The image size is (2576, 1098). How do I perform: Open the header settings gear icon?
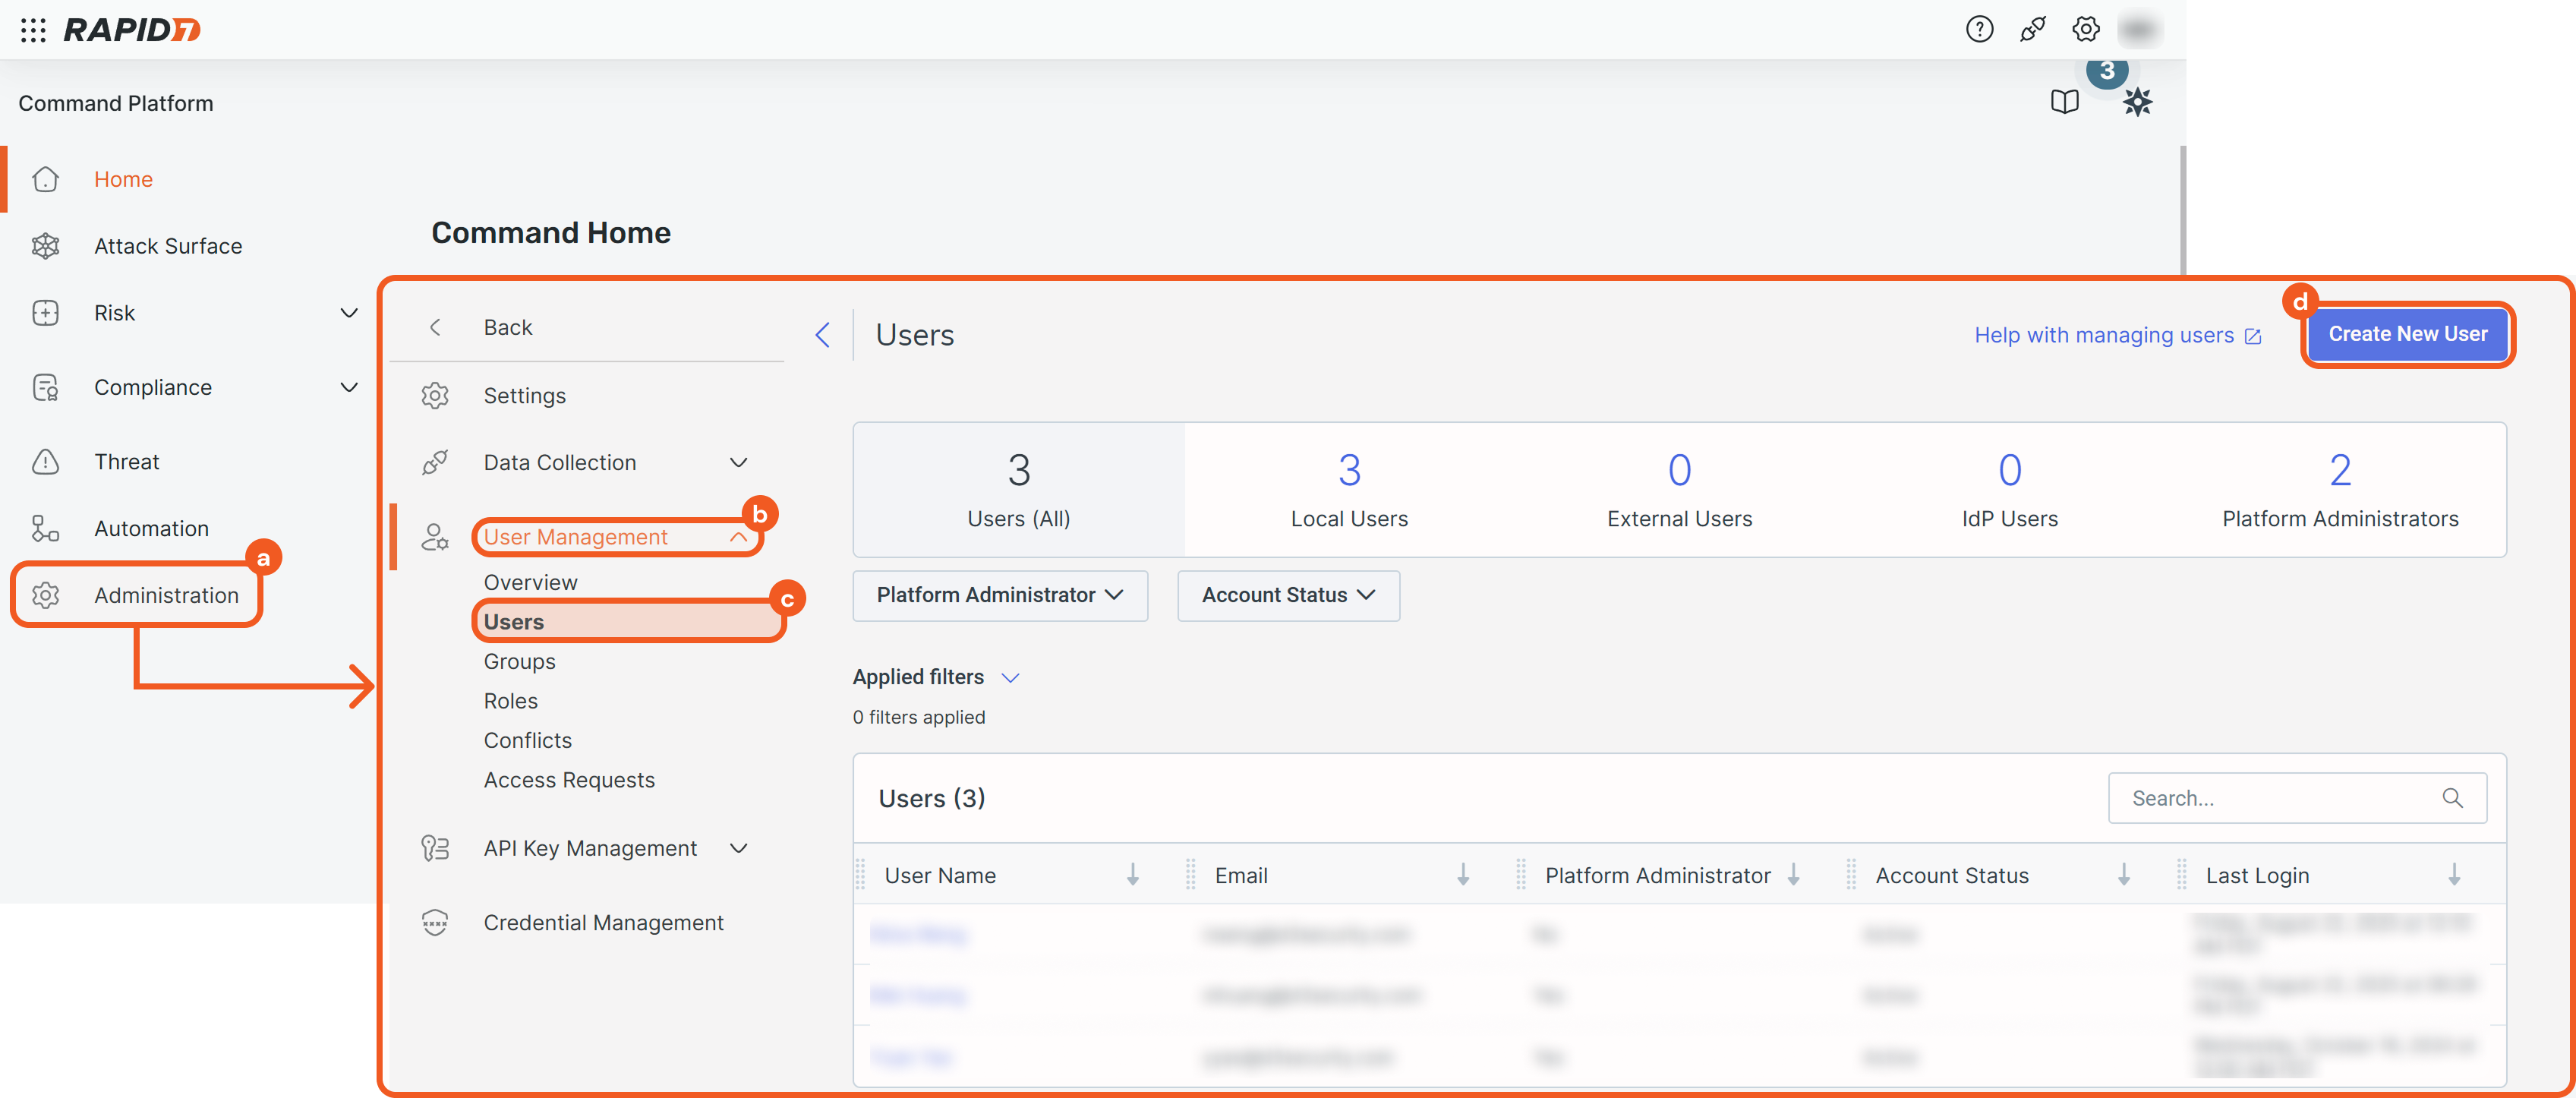pyautogui.click(x=2085, y=30)
